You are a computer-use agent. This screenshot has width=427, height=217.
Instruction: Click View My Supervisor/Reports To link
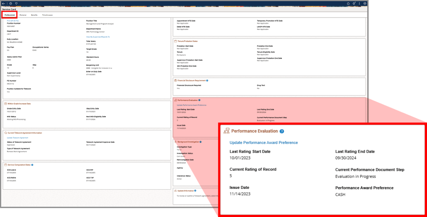tap(98, 37)
